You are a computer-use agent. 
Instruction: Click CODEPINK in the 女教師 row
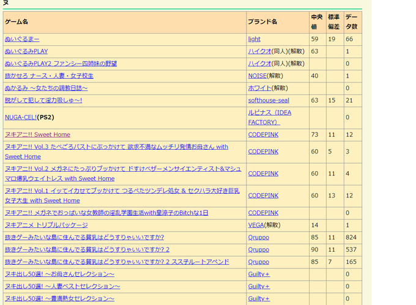(263, 213)
